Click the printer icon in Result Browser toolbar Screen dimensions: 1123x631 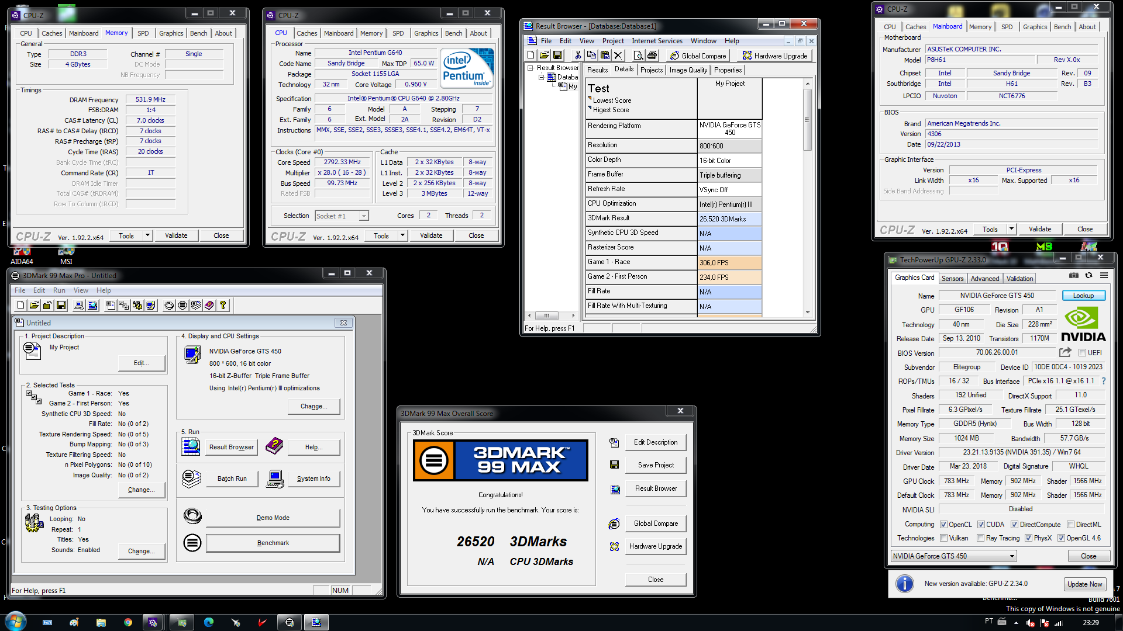pos(652,56)
